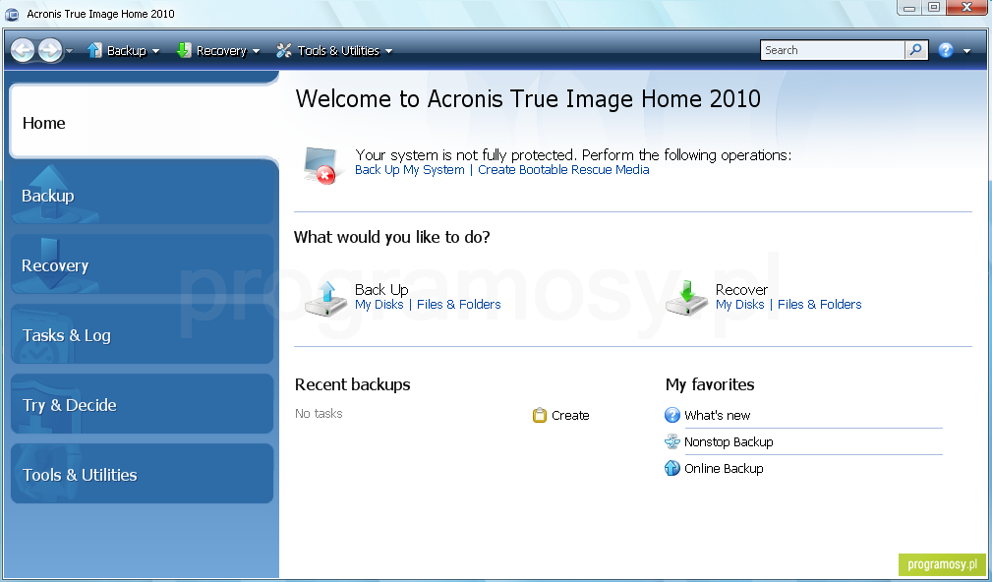Open Online Backup from My favorites
The width and height of the screenshot is (992, 582).
[x=724, y=469]
